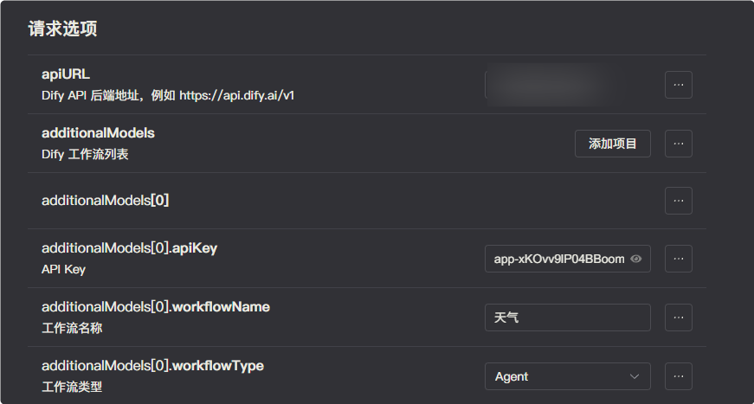Open the more options menu for apiURL
Screen dimensions: 754x404
pos(679,85)
